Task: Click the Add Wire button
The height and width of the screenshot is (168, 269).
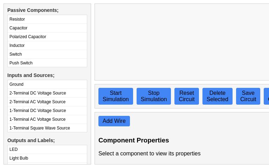Action: pos(114,121)
